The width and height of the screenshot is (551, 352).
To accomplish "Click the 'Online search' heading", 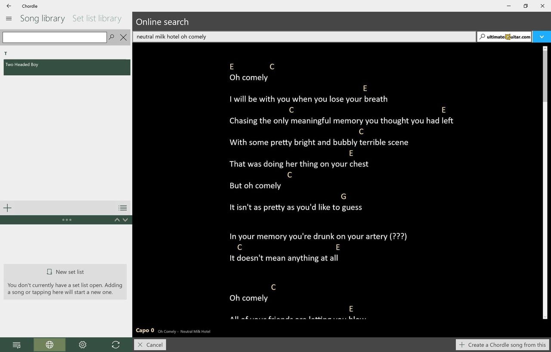I will (x=162, y=22).
